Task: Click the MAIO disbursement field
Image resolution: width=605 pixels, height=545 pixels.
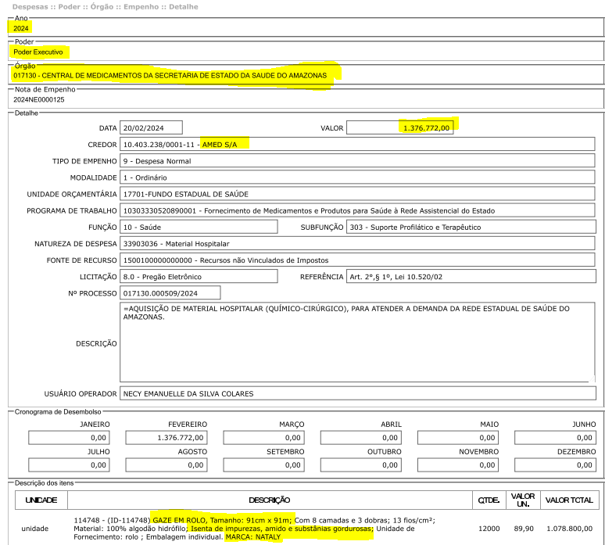Action: [458, 438]
